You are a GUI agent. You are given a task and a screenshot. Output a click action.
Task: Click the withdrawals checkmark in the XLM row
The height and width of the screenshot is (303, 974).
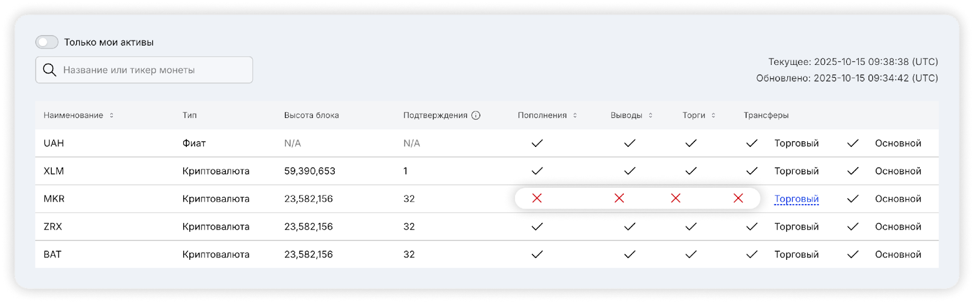629,171
